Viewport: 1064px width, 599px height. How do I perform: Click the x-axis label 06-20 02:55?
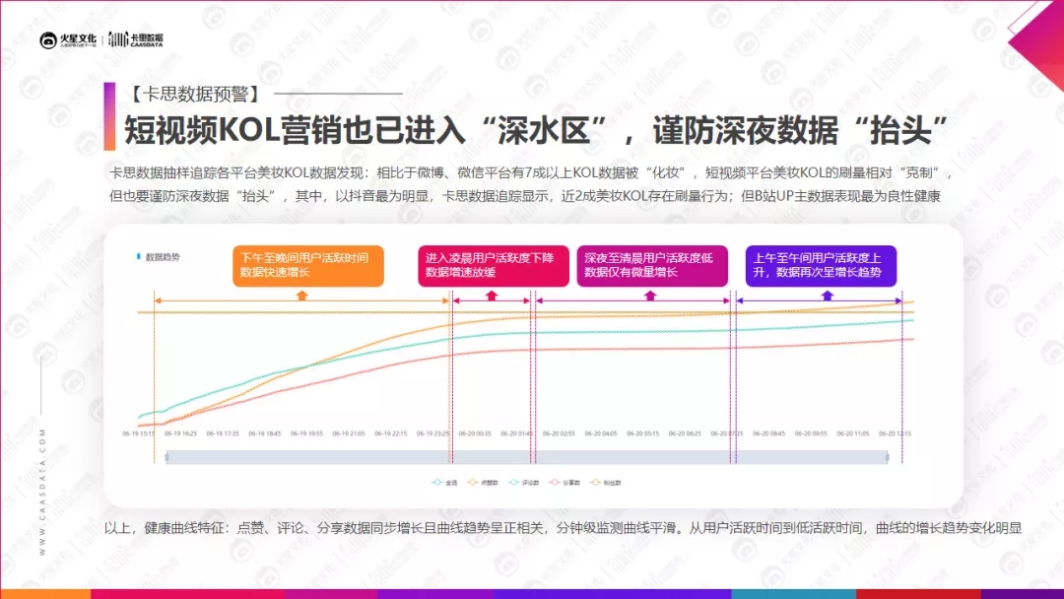560,433
